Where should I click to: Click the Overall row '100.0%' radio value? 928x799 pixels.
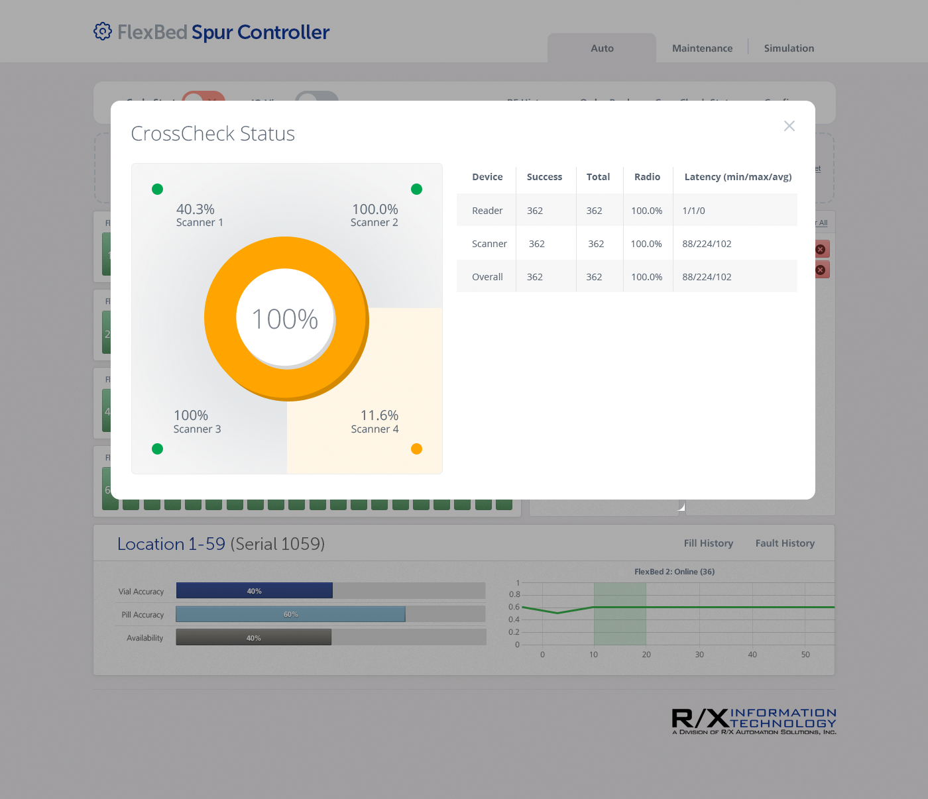click(646, 277)
